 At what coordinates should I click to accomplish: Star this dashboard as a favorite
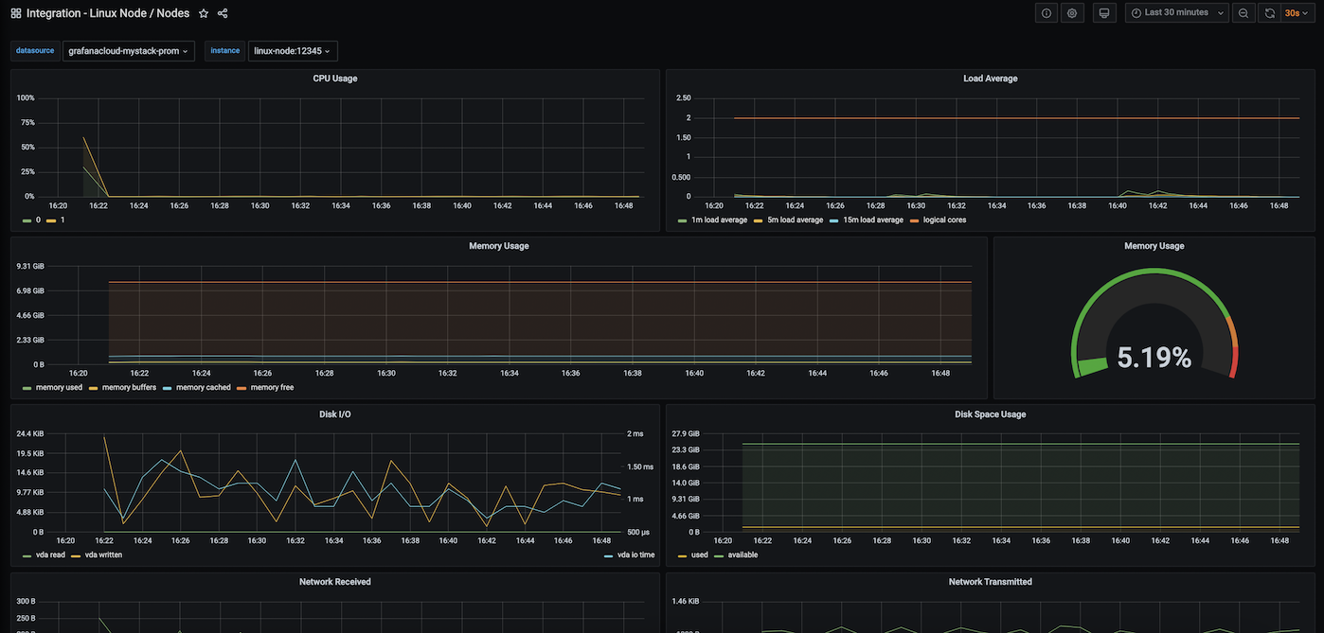tap(204, 13)
